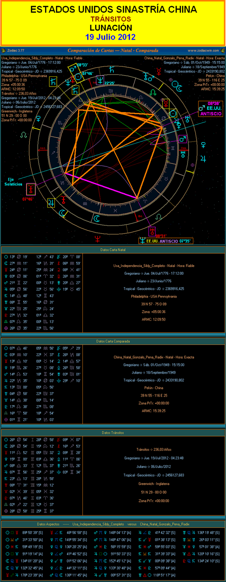The height and width of the screenshot is (582, 226).
Task: Click the magenta-boxed Mars glyph beside EE.UU. ANTISCIO
Action: 202,108
